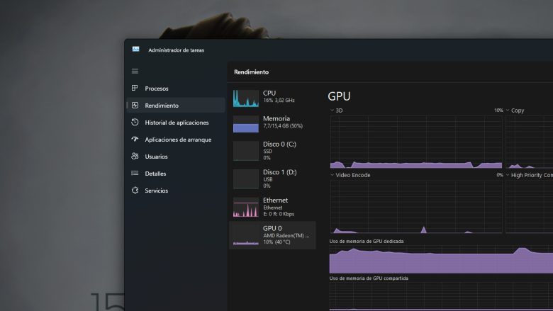This screenshot has width=553, height=311.
Task: Click the Task Manager app icon in title bar
Action: (x=135, y=50)
